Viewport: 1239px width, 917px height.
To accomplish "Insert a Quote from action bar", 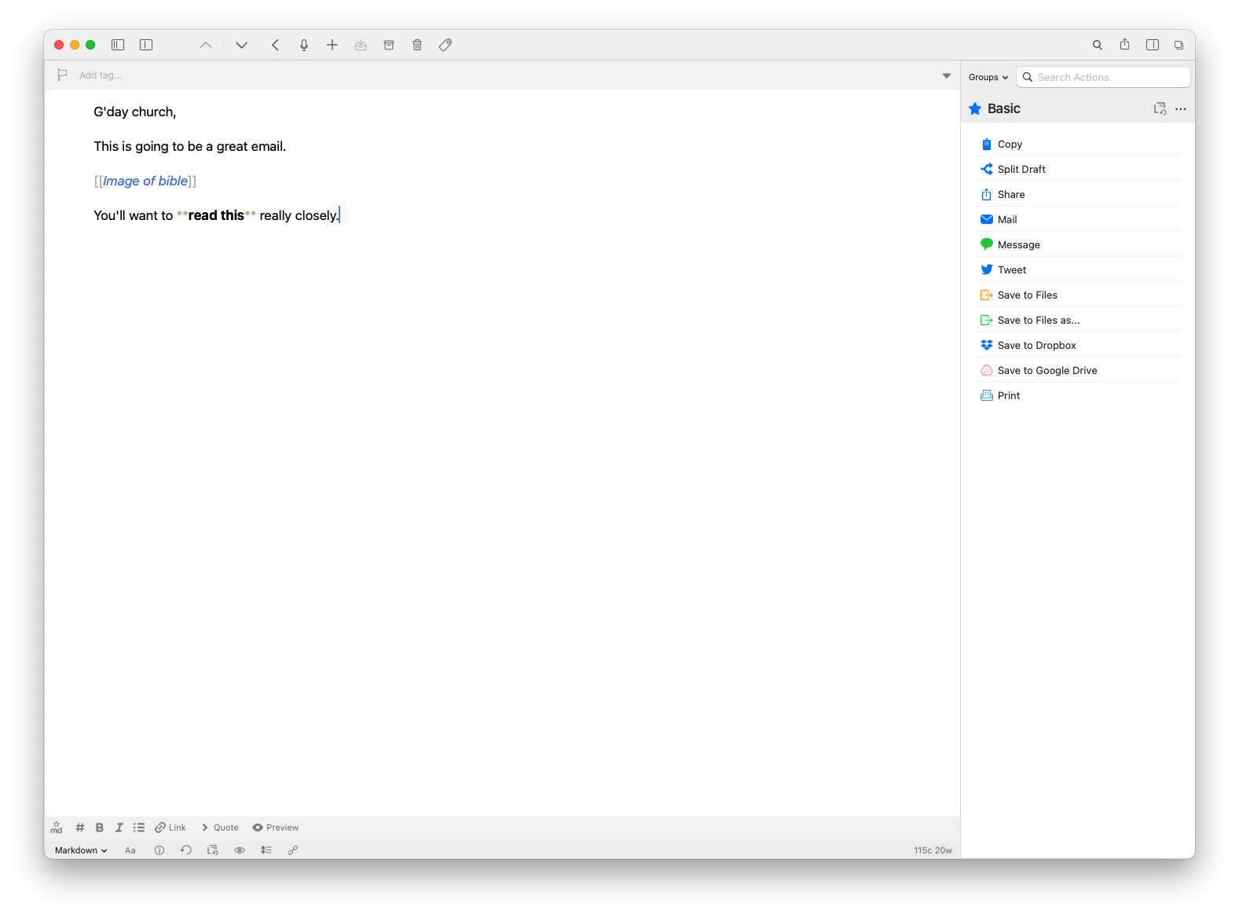I will [x=220, y=827].
